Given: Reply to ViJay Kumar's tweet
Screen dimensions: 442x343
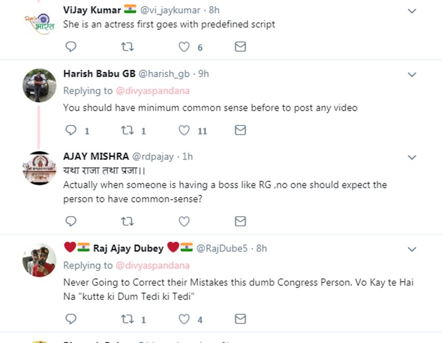Looking at the screenshot, I should pyautogui.click(x=71, y=47).
